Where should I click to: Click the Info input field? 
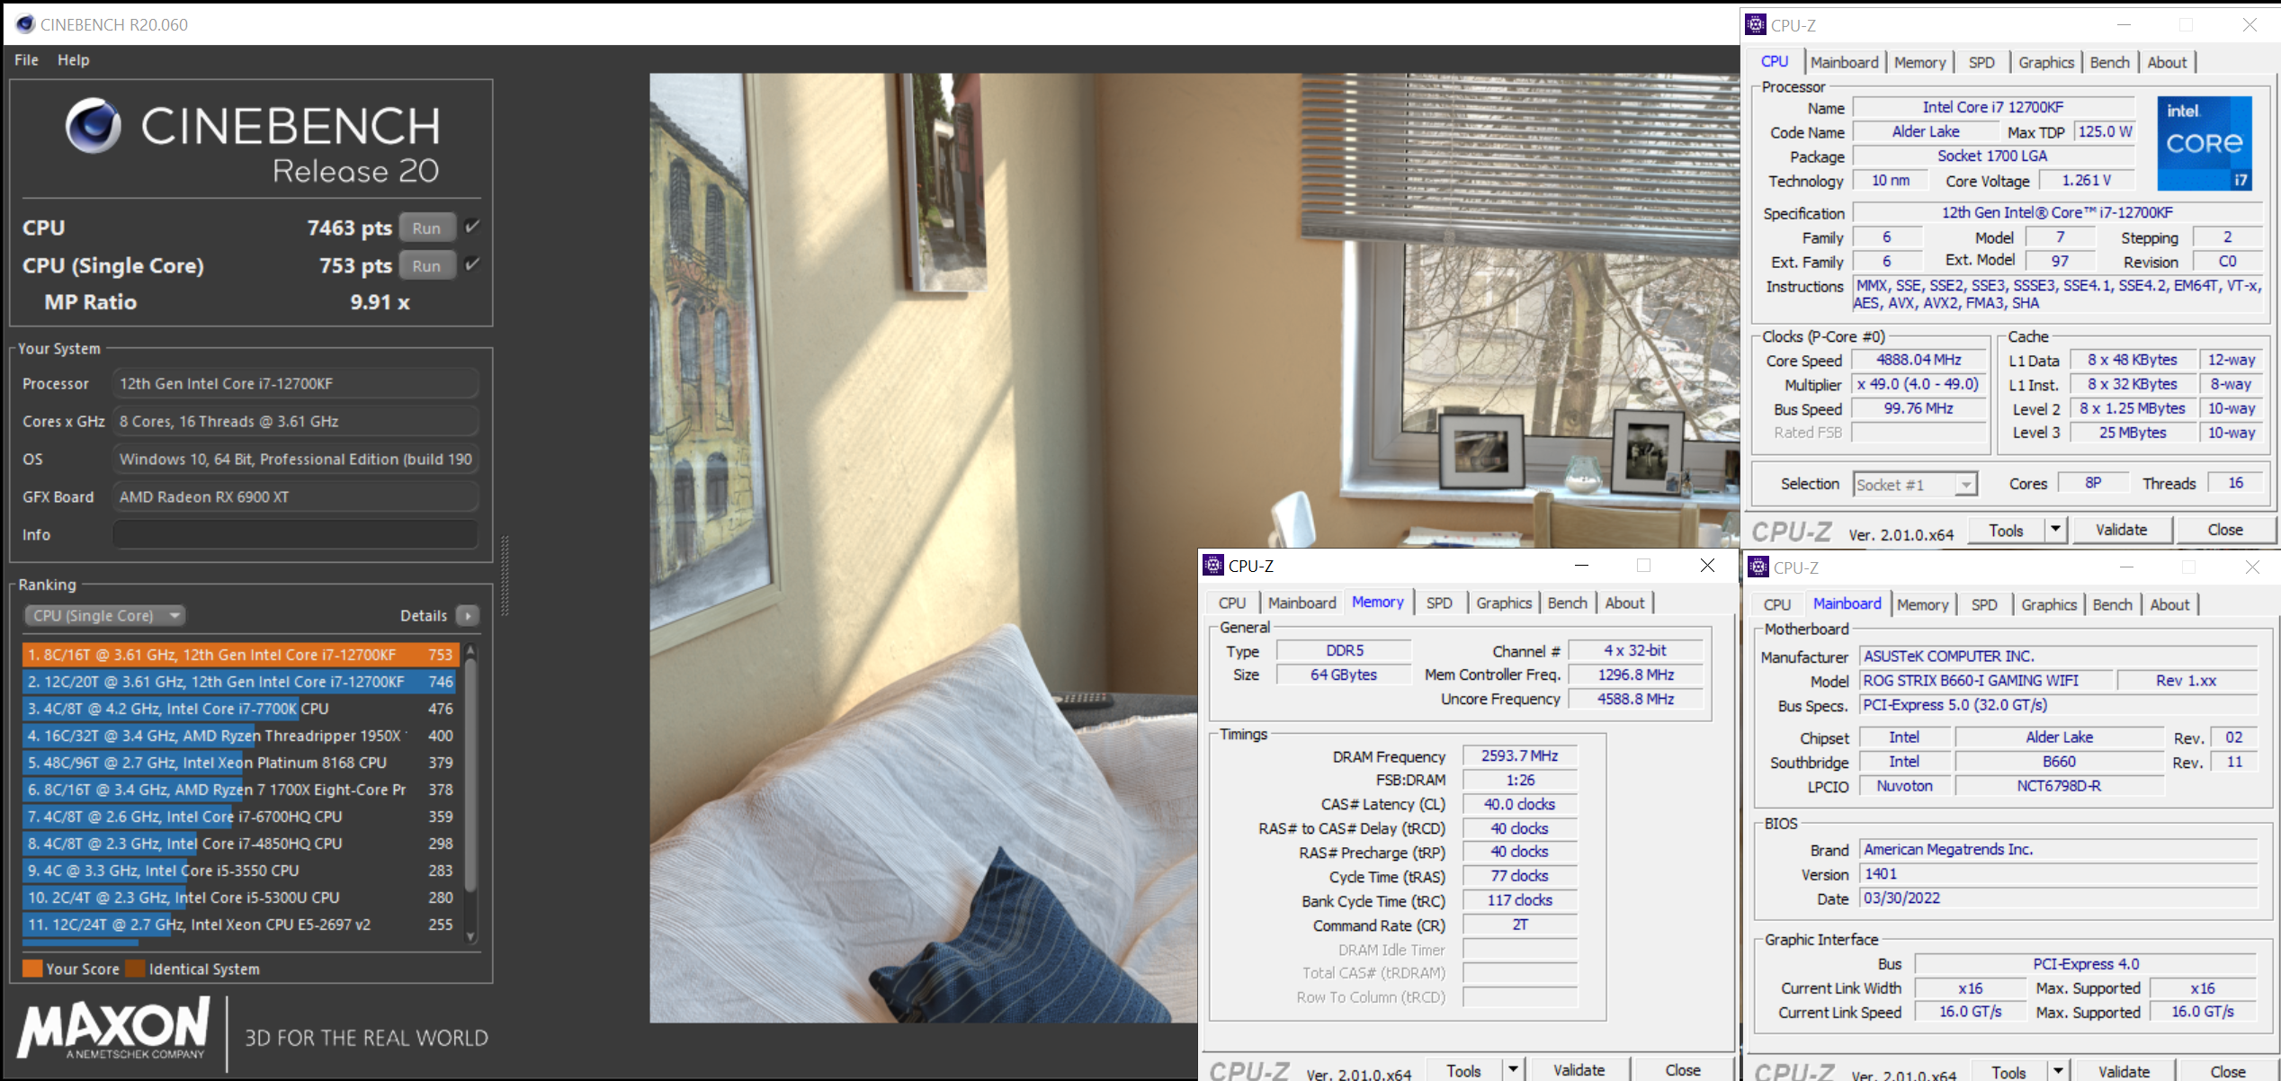295,534
